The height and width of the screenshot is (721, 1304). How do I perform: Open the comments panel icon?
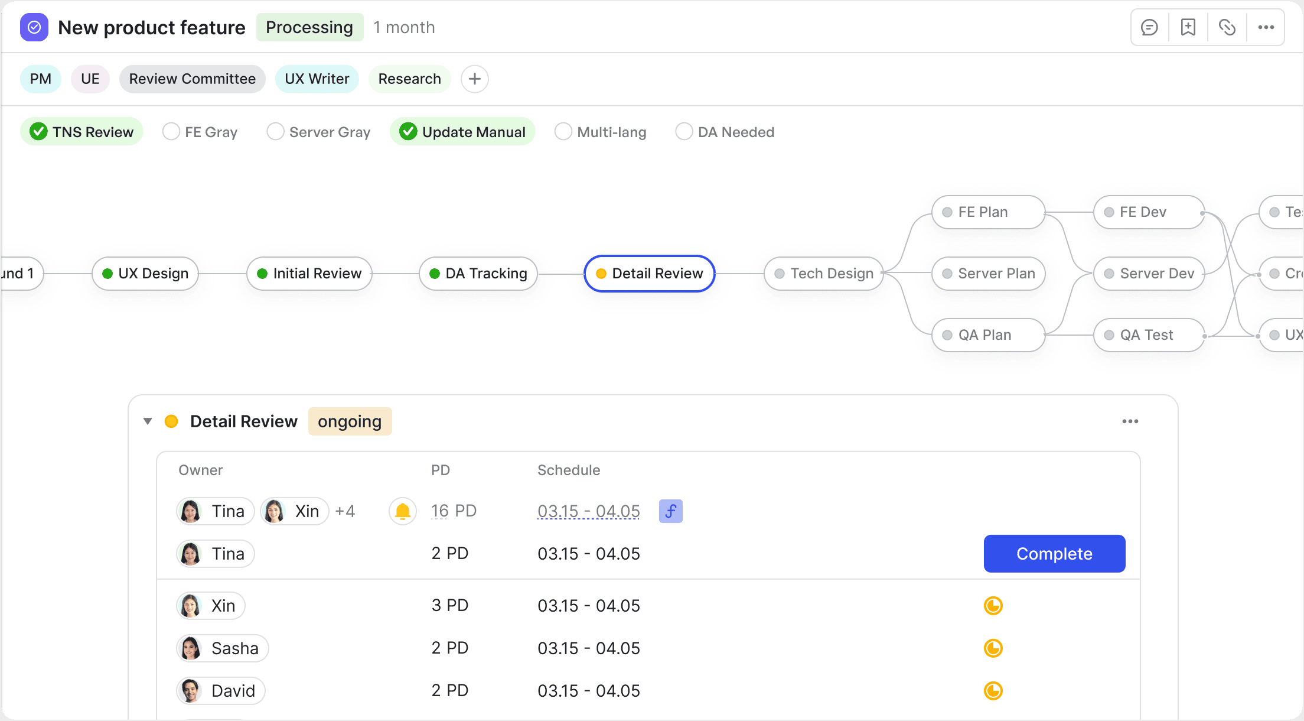coord(1149,27)
